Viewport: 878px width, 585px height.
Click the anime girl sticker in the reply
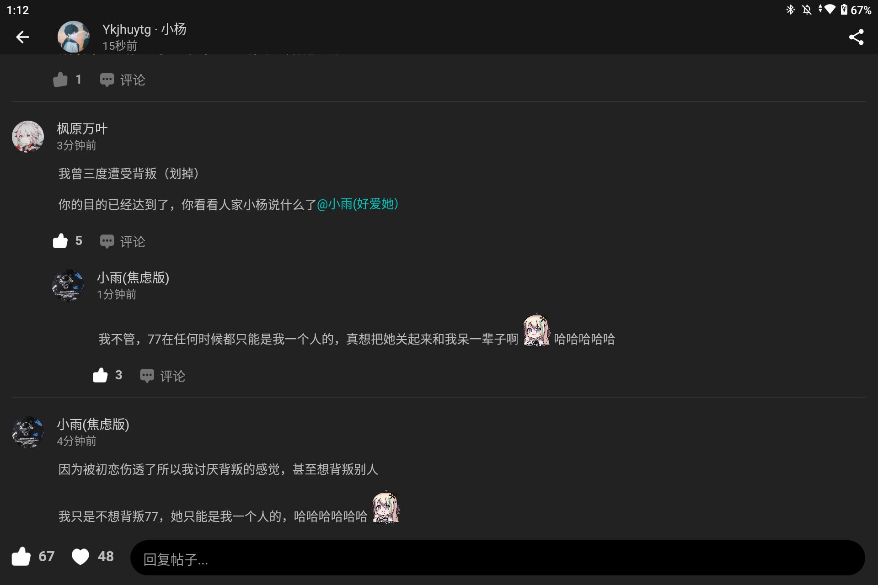coord(536,330)
